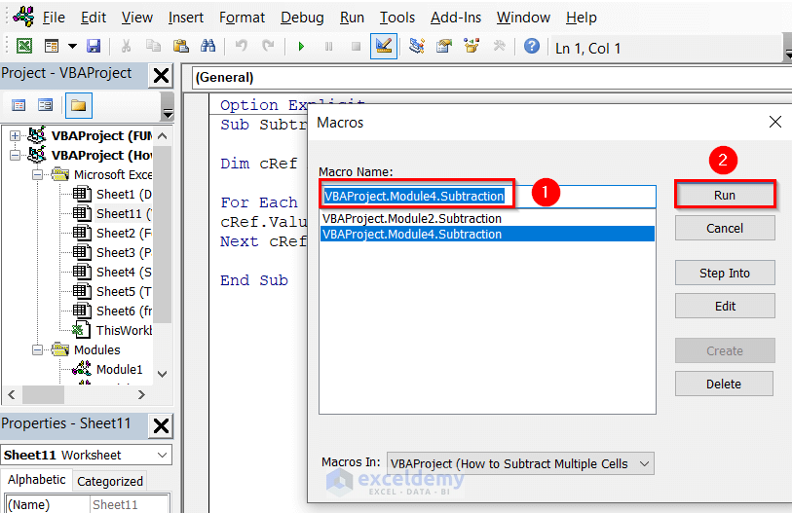Viewport: 792px width, 513px height.
Task: Open the Format menu
Action: tap(242, 18)
